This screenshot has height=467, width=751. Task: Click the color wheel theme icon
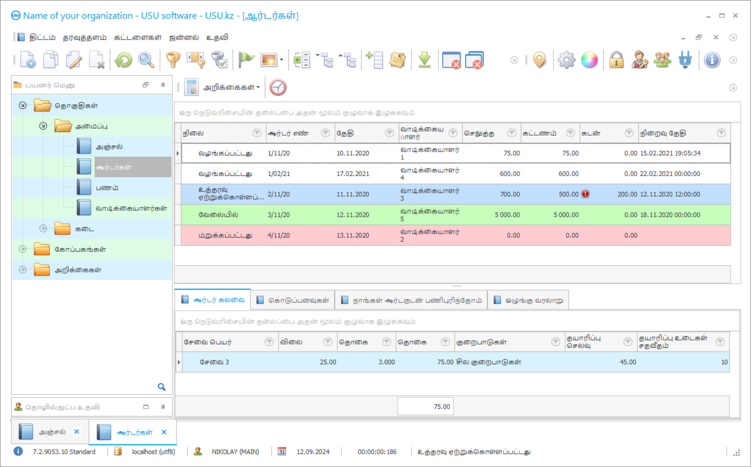[x=589, y=60]
